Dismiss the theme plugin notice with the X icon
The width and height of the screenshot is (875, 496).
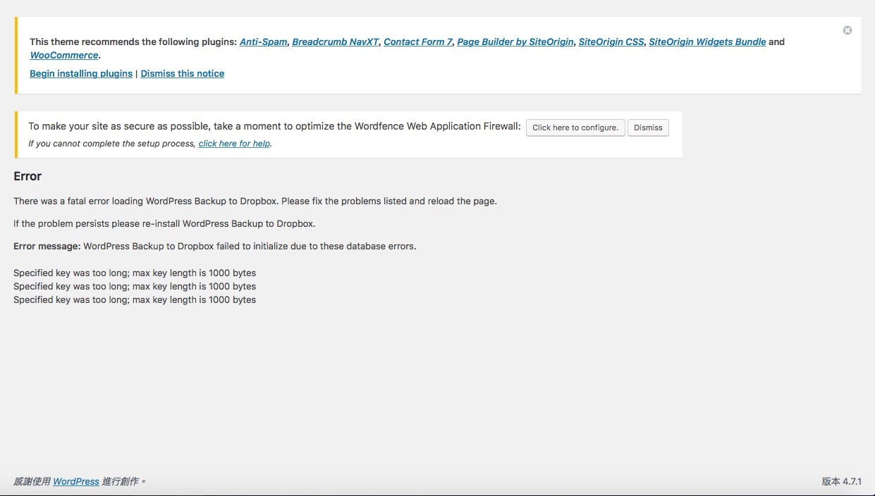pos(848,30)
